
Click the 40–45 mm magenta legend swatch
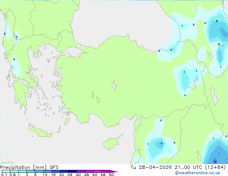tap(97, 171)
